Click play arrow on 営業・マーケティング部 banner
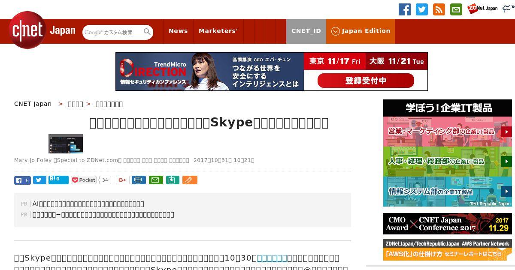Screen dimensions: 515x270 coord(506,132)
